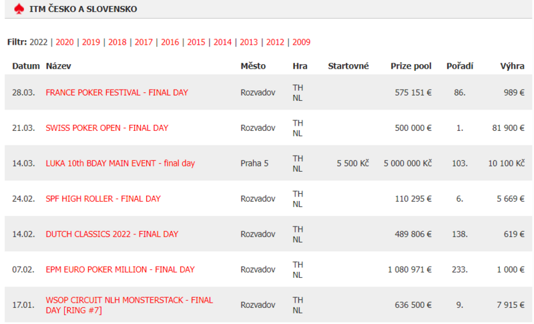Open LUKA 10th BDAY MAIN EVENT link

120,164
